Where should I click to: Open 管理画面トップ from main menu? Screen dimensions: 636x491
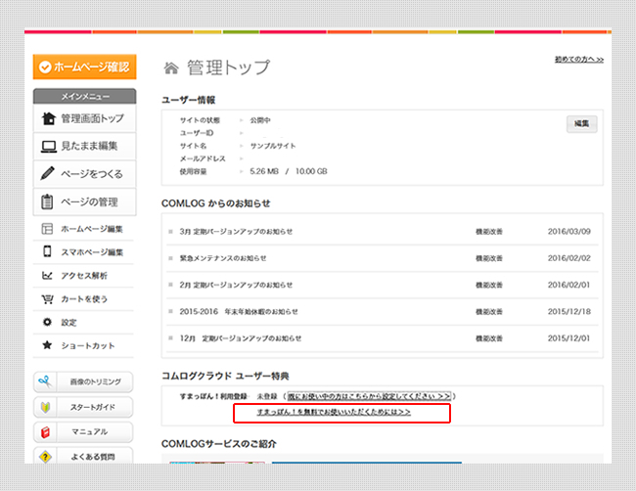point(49,118)
